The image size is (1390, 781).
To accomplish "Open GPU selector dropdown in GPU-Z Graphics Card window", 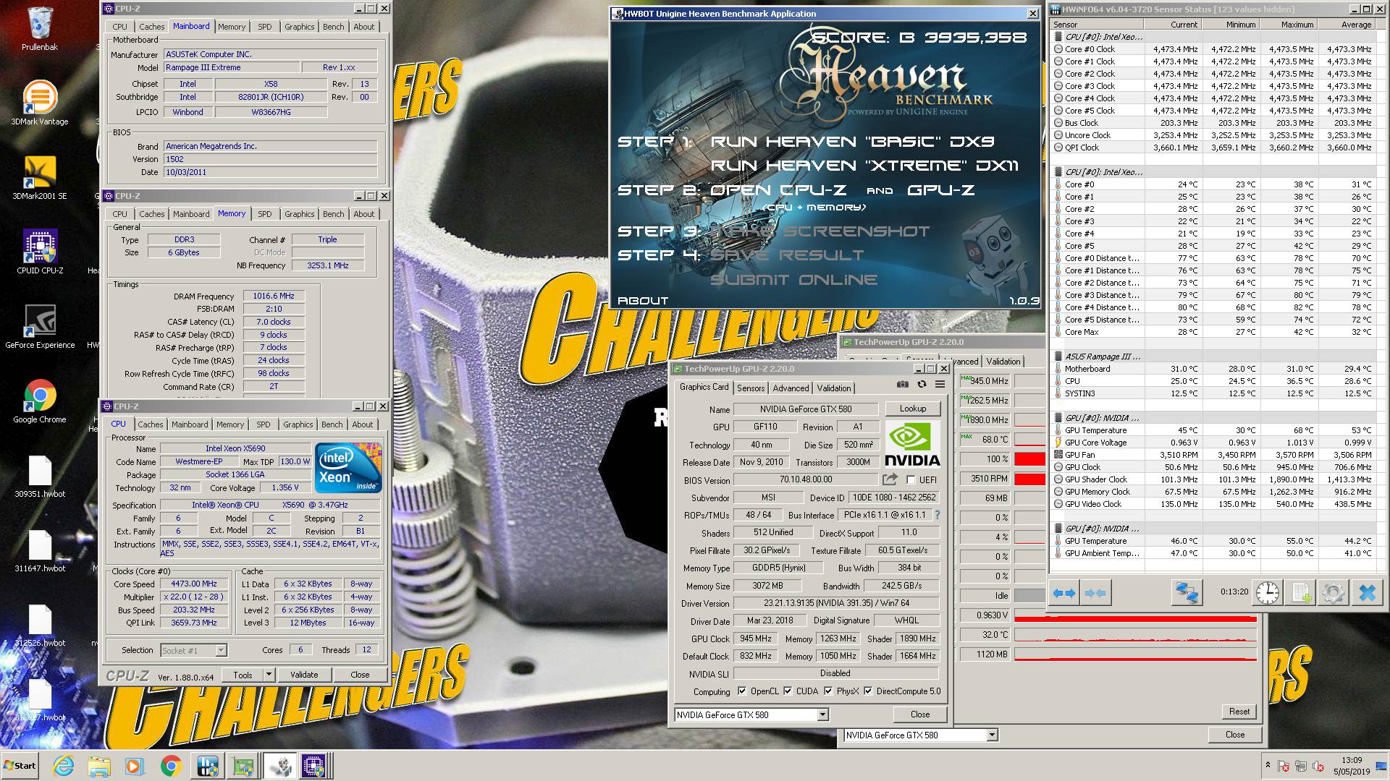I will tap(822, 714).
